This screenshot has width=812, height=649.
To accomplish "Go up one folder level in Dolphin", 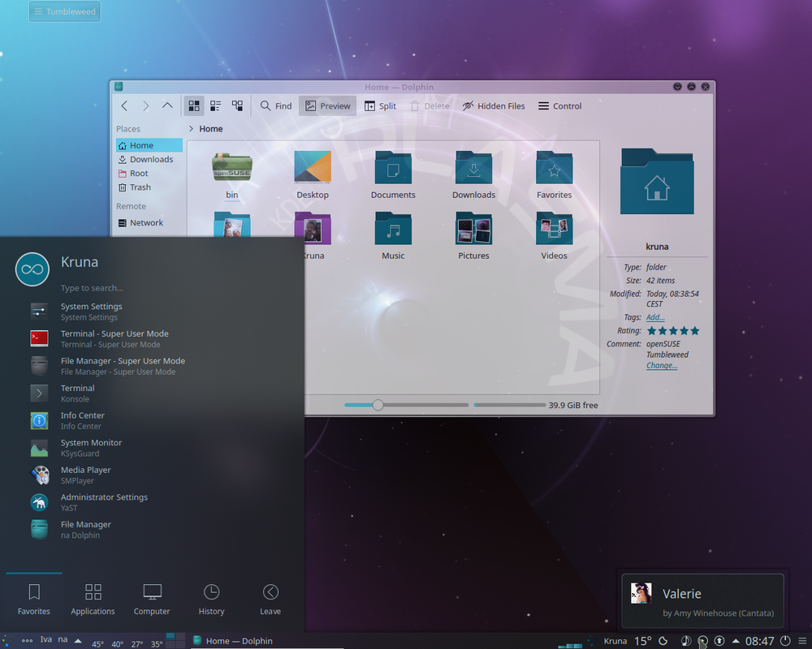I will [x=166, y=106].
